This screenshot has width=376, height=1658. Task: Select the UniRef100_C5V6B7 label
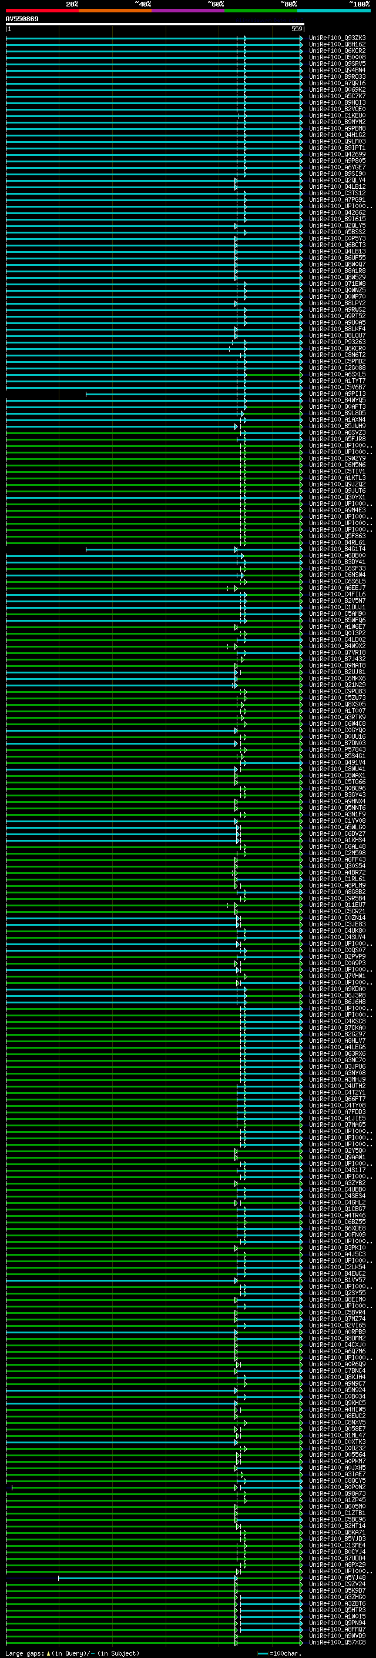tap(337, 388)
